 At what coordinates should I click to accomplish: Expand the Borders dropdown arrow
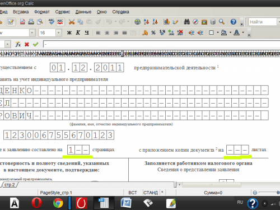218,32
